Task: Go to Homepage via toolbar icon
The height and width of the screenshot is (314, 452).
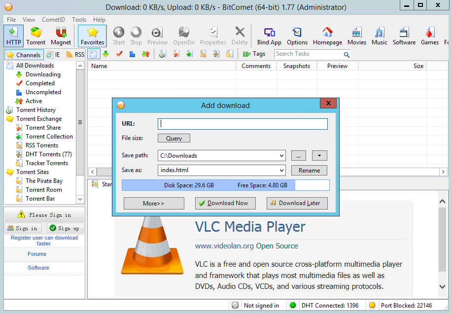Action: [327, 36]
